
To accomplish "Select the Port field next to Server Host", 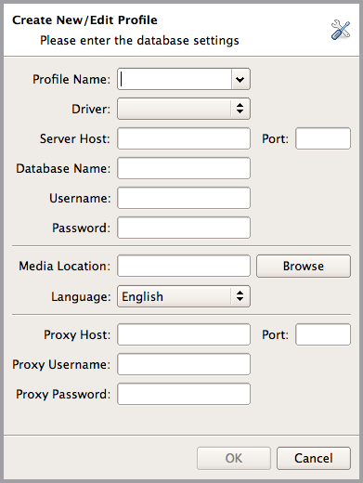I will [x=323, y=138].
